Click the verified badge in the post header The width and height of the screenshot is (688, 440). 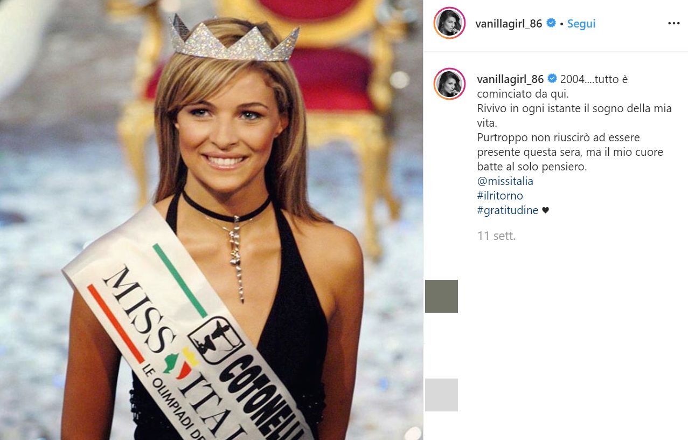pos(551,24)
